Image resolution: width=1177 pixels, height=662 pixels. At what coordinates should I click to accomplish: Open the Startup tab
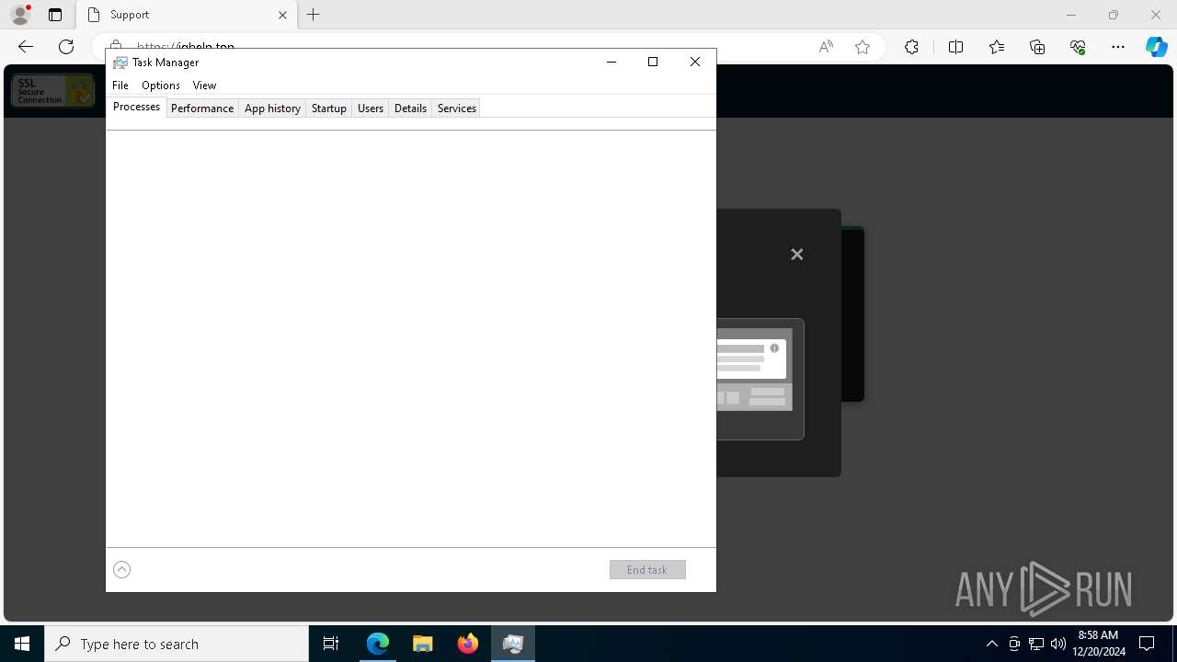tap(328, 108)
